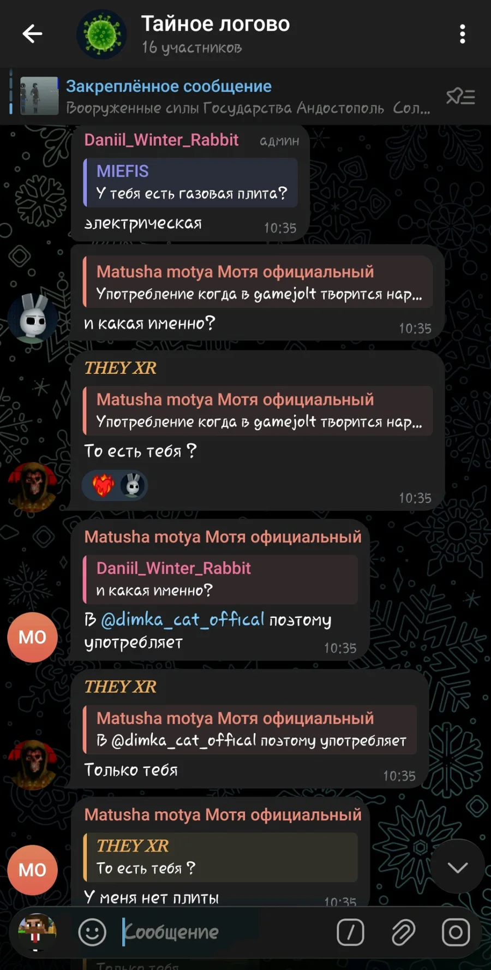Screen dimensions: 491x970
Task: Toggle the fire heart reaction on message
Action: click(x=103, y=485)
